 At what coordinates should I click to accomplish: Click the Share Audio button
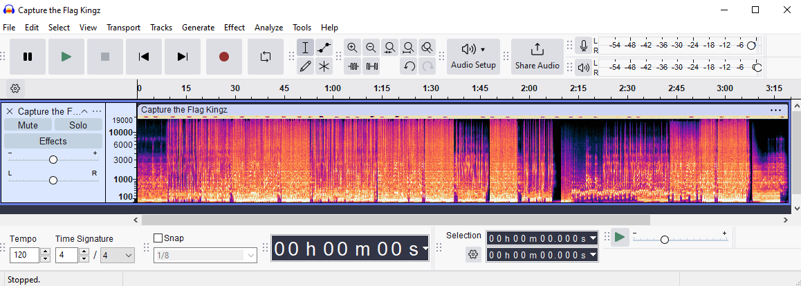[x=537, y=57]
